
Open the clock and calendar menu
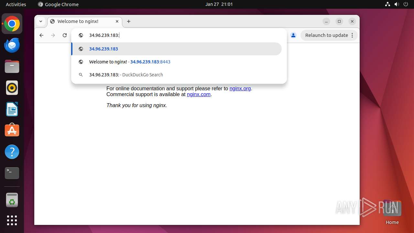coord(219,4)
